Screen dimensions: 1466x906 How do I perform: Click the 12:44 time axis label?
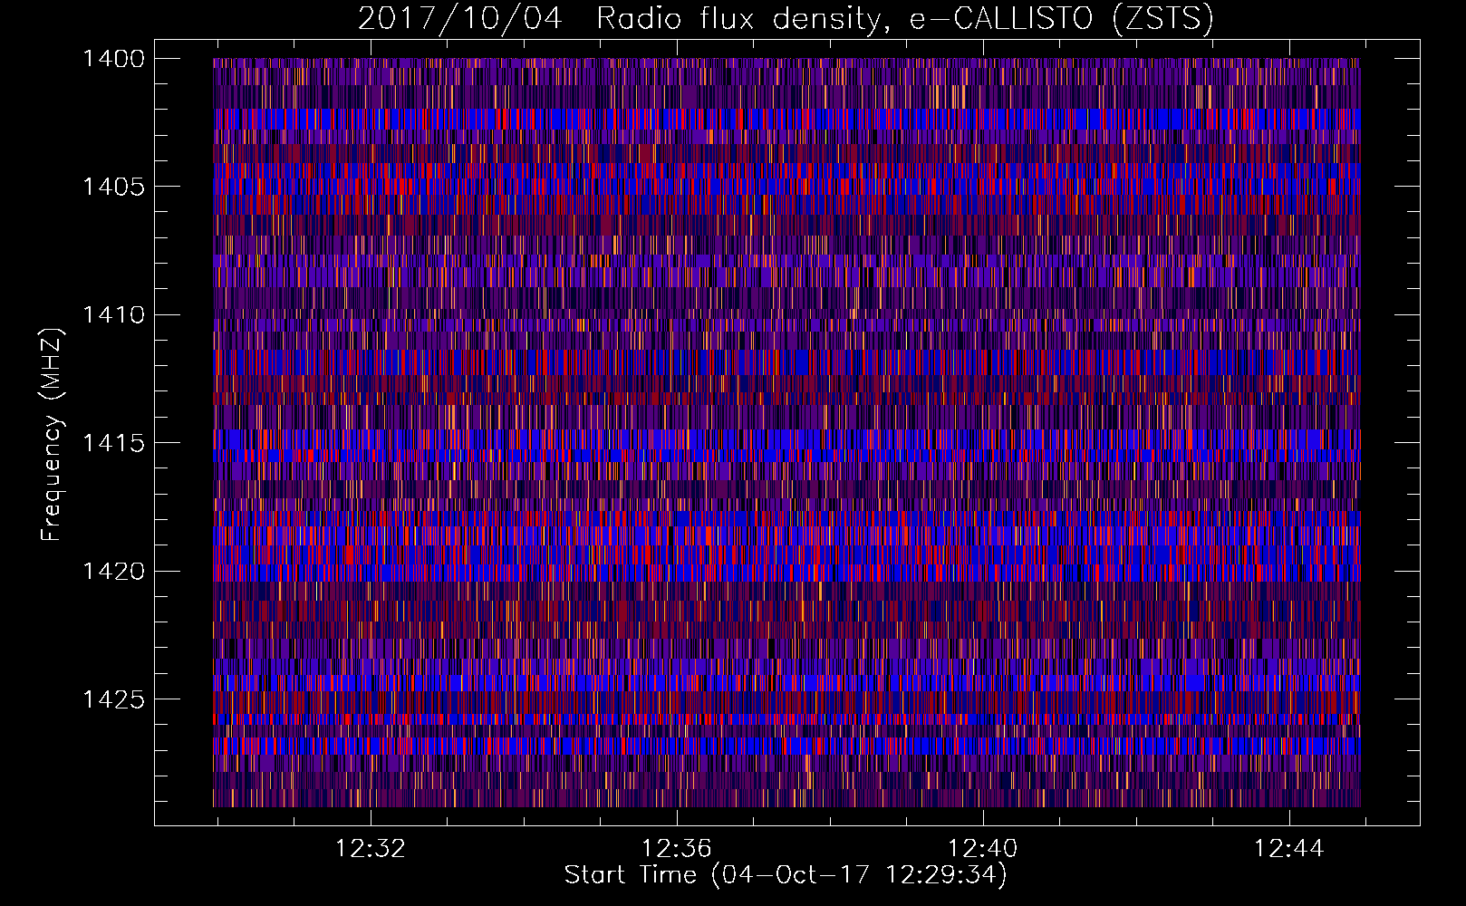click(1288, 848)
